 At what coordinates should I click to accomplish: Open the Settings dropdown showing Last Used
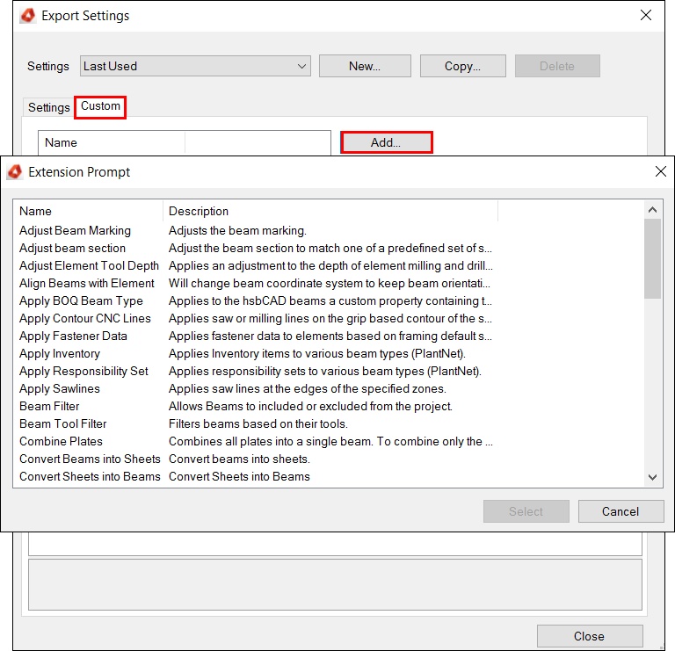pos(195,66)
